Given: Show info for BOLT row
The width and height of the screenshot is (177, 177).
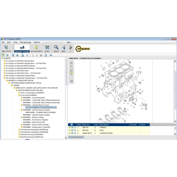Looking at the screenshot, I should pyautogui.click(x=75, y=130).
